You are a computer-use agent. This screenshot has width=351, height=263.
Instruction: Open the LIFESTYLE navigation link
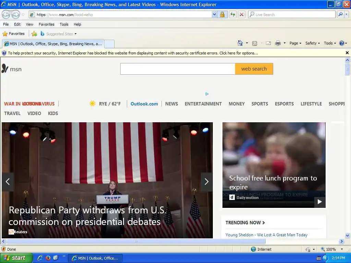click(x=311, y=104)
